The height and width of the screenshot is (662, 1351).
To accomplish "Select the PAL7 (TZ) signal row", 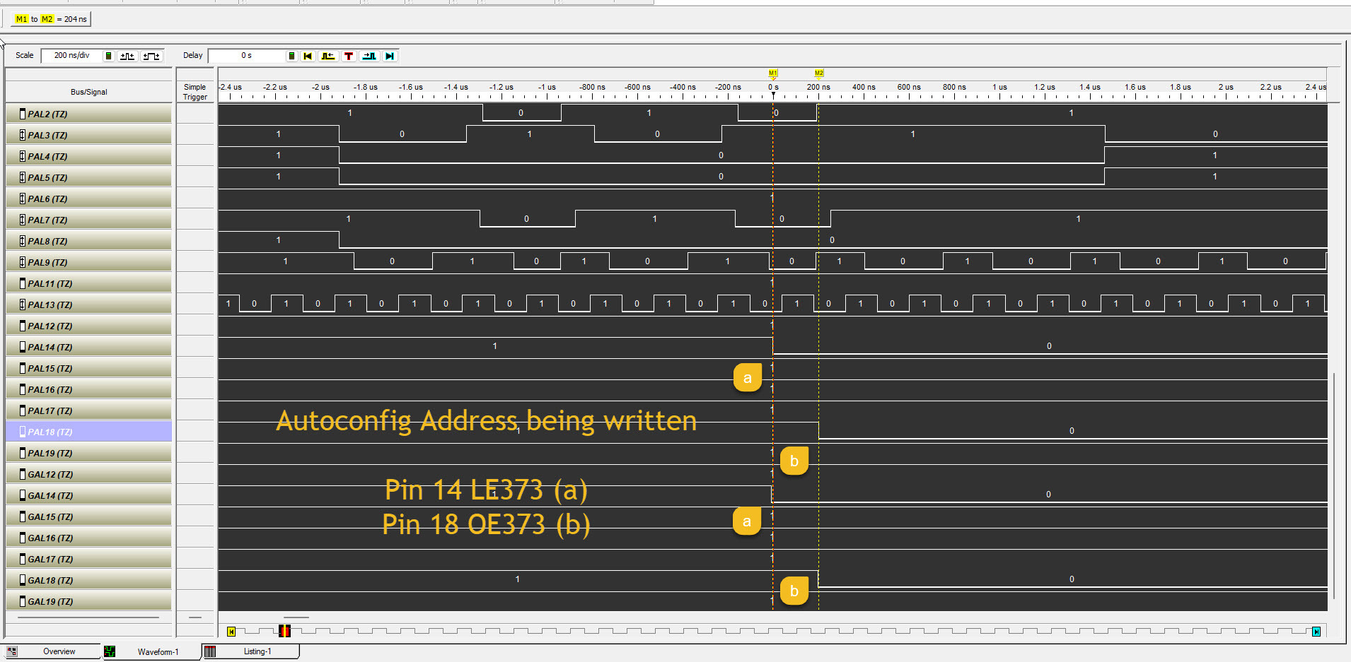I will pos(89,220).
